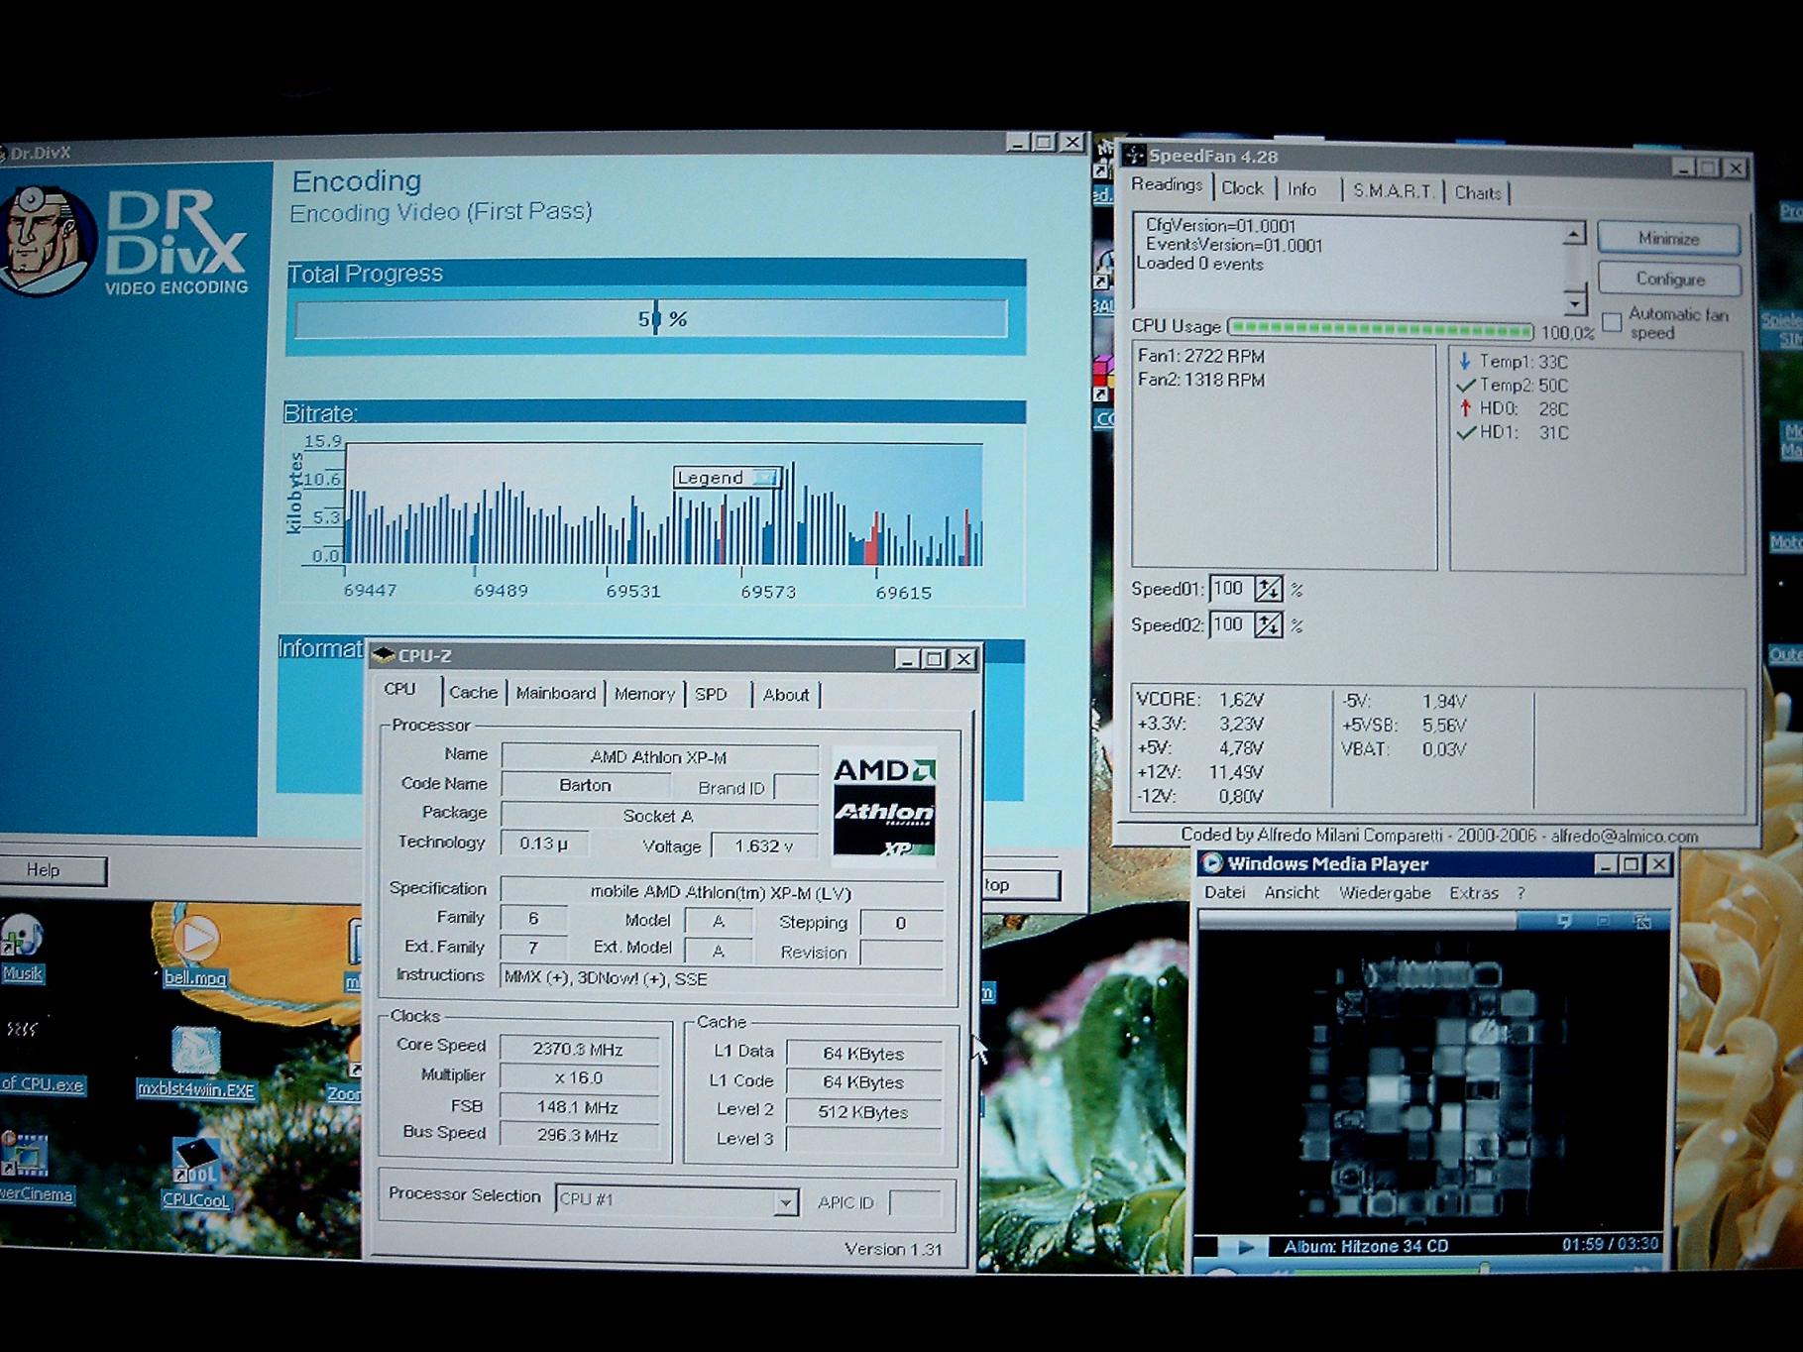Click the SpeedFan CPU Usage bar

coord(1381,329)
